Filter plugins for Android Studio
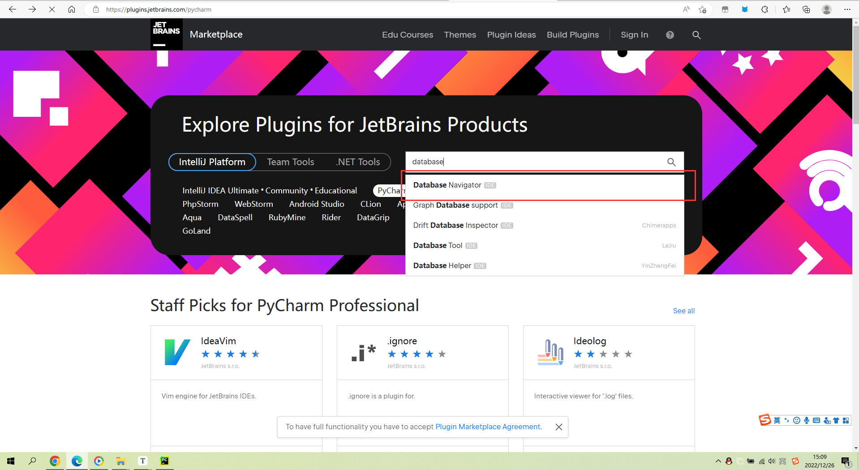 tap(317, 204)
